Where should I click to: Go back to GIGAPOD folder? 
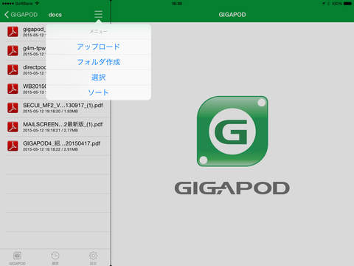21,15
